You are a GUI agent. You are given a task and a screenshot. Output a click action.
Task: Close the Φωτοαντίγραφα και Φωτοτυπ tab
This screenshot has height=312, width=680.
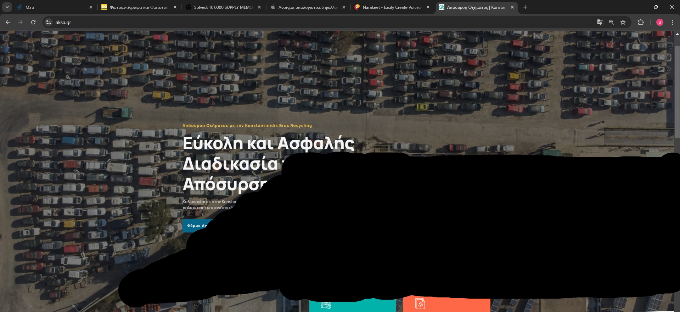click(175, 7)
